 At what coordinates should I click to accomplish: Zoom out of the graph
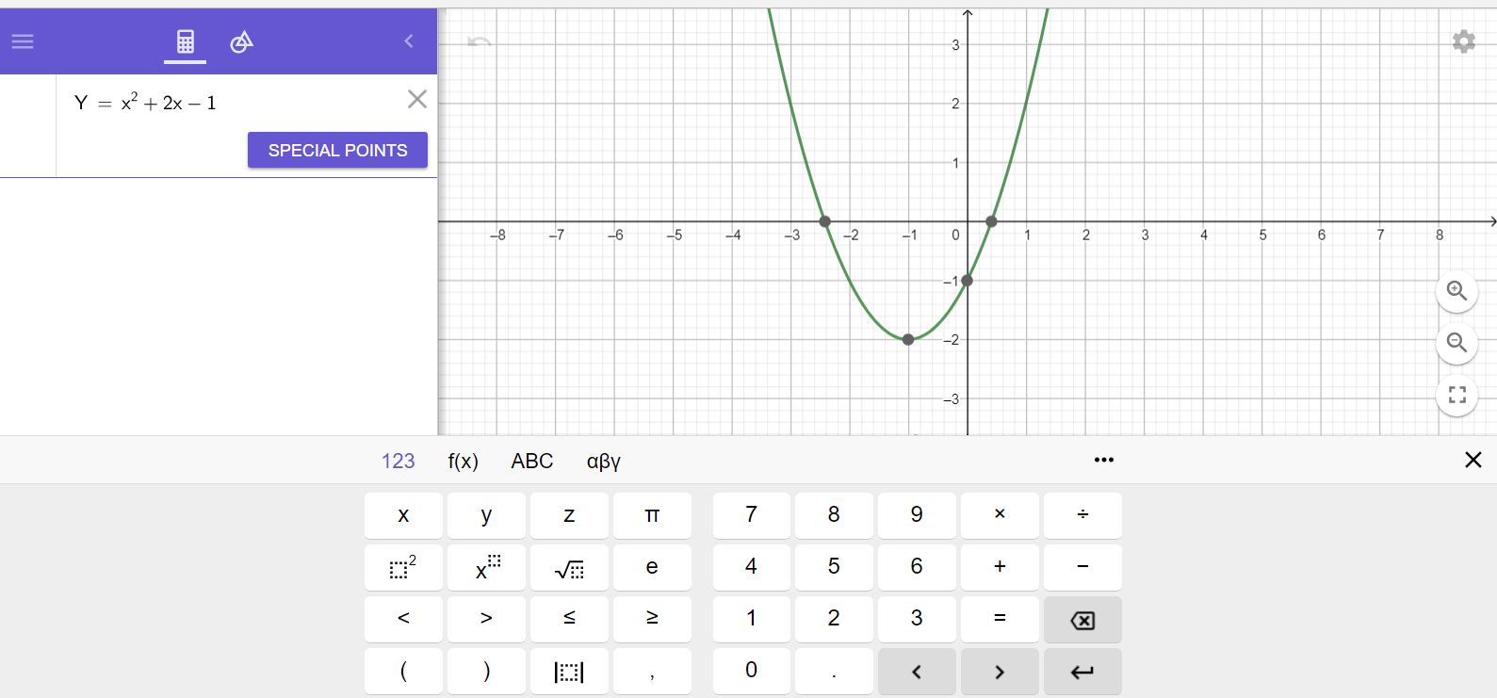click(x=1456, y=343)
